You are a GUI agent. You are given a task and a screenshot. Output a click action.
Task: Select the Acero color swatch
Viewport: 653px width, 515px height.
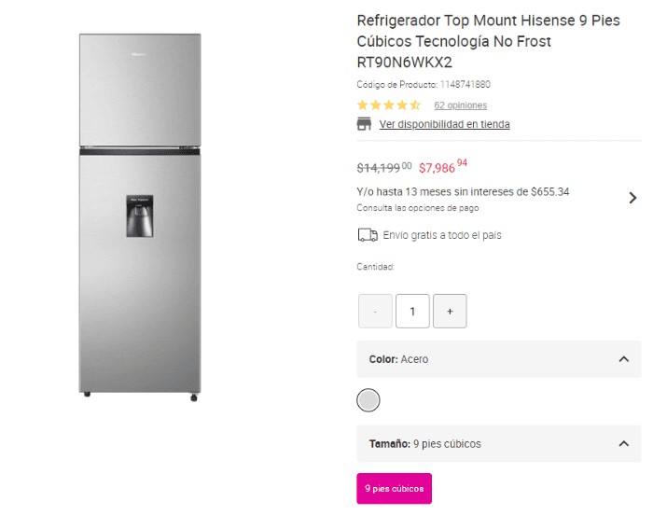click(x=368, y=400)
